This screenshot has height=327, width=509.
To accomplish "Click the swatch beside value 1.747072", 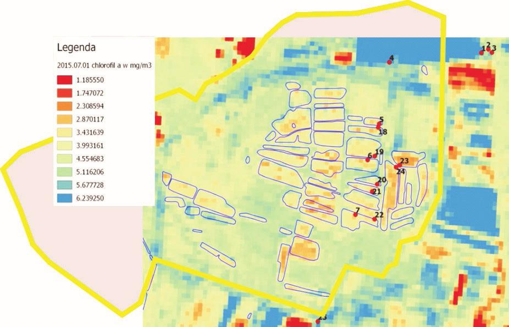I will (65, 93).
